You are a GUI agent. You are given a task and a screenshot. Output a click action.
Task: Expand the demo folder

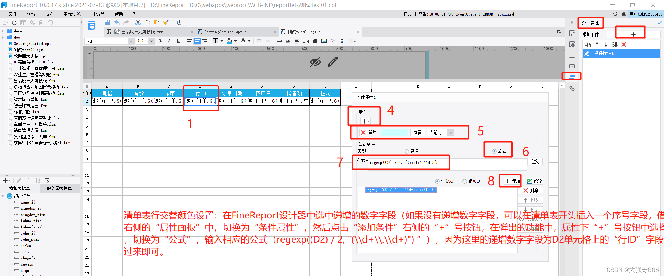3,31
